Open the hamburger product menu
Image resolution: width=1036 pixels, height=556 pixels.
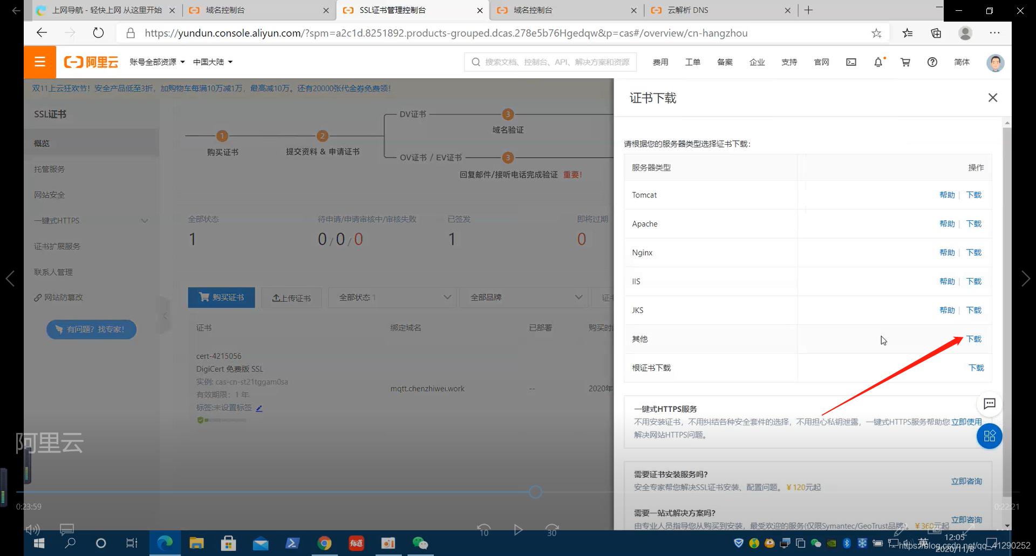pyautogui.click(x=40, y=62)
